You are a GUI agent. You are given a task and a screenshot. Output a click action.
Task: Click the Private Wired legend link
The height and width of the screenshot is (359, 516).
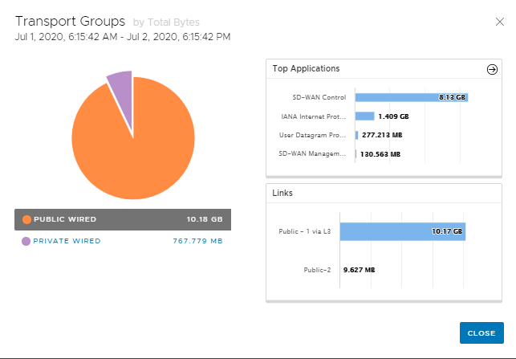coord(67,240)
